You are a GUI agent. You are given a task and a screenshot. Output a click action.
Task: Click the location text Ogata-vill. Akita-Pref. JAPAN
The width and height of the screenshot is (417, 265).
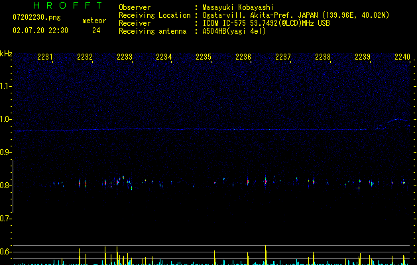point(260,15)
